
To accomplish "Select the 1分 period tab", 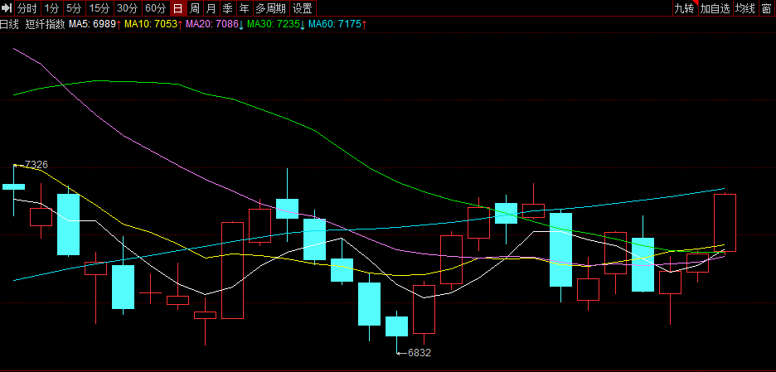I will coord(51,8).
